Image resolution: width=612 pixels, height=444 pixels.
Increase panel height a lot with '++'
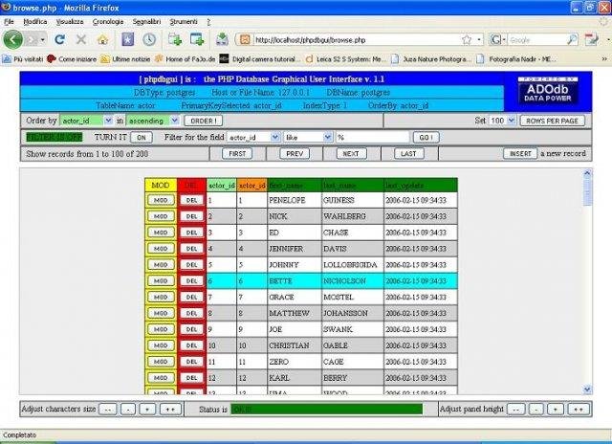pyautogui.click(x=579, y=410)
